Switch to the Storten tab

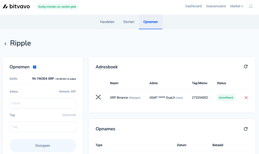129,22
